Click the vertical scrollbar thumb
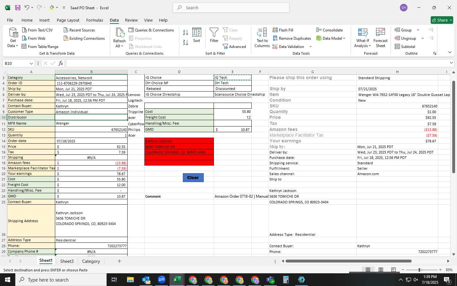457x286 pixels. (454, 127)
